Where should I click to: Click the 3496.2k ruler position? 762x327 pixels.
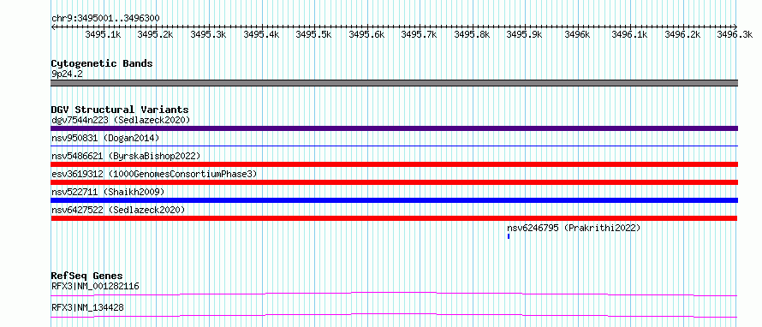pyautogui.click(x=682, y=34)
